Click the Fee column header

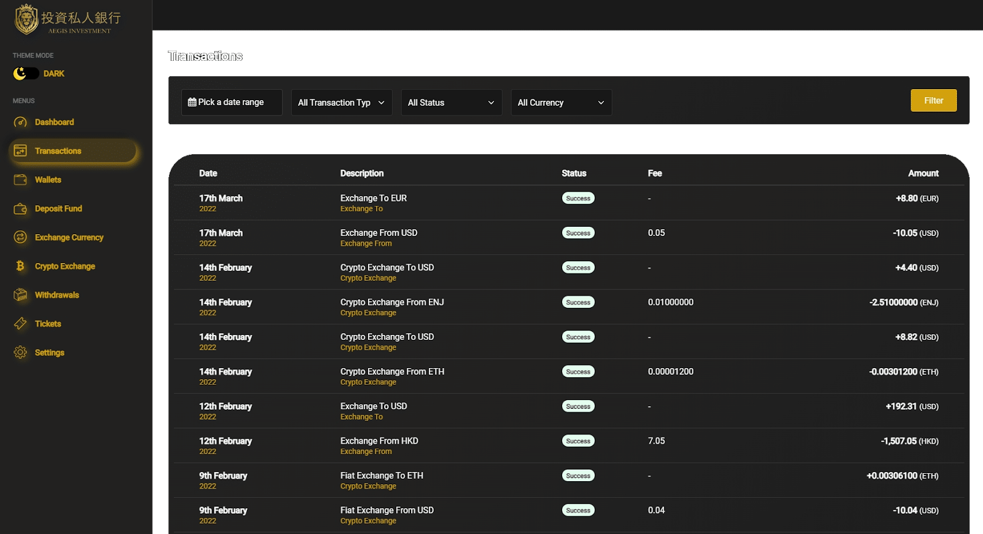tap(655, 173)
